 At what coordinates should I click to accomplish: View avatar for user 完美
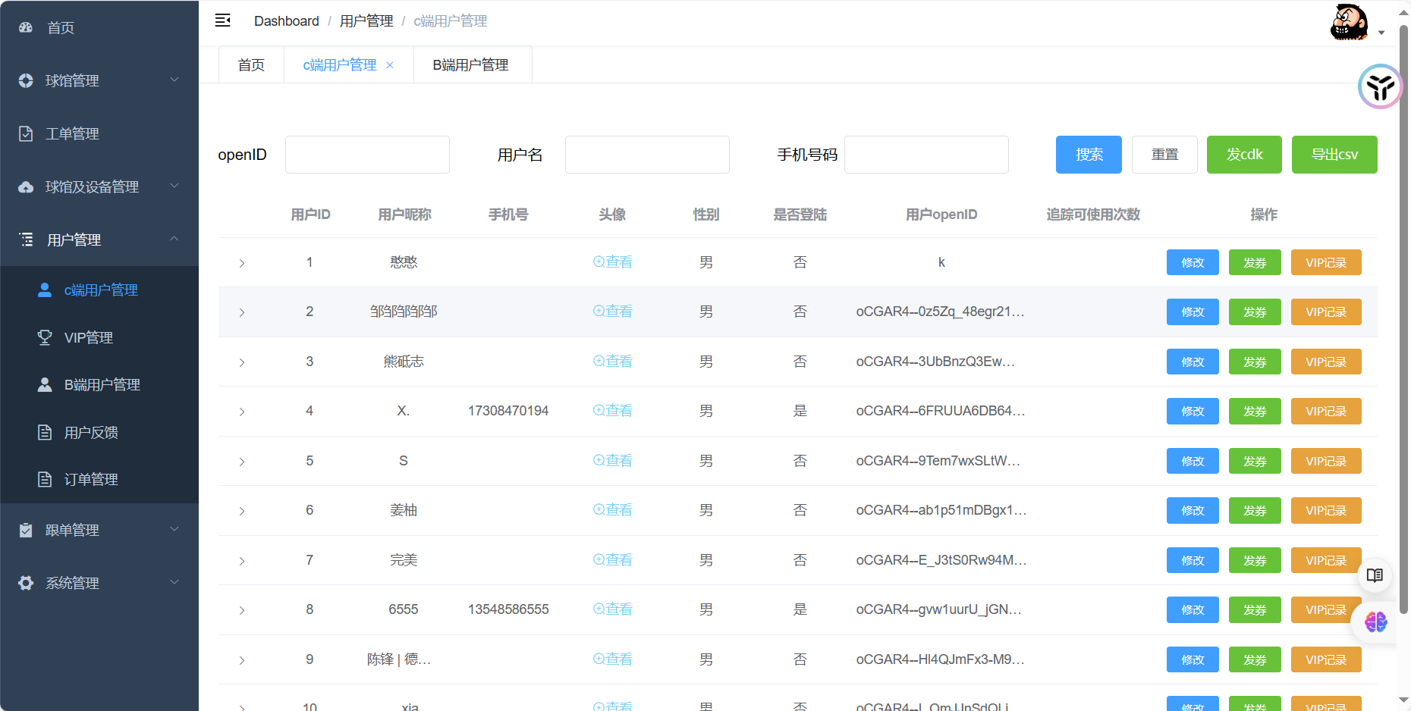click(x=612, y=560)
